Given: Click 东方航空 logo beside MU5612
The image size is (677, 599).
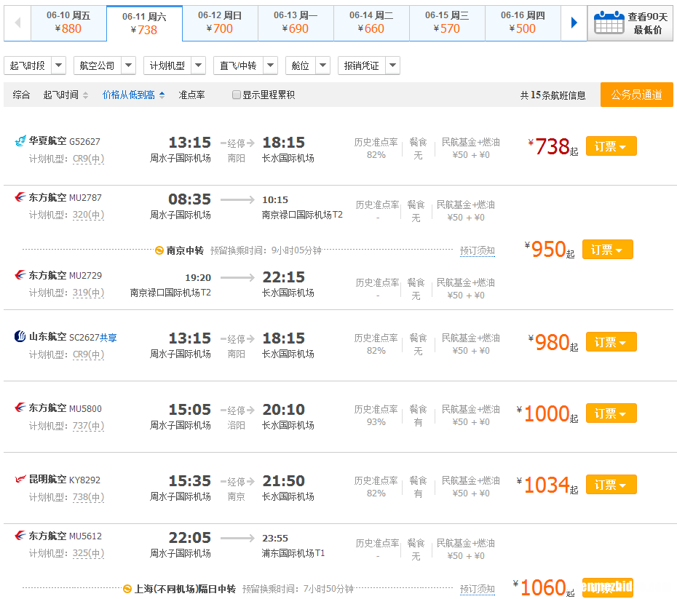Looking at the screenshot, I should 20,536.
